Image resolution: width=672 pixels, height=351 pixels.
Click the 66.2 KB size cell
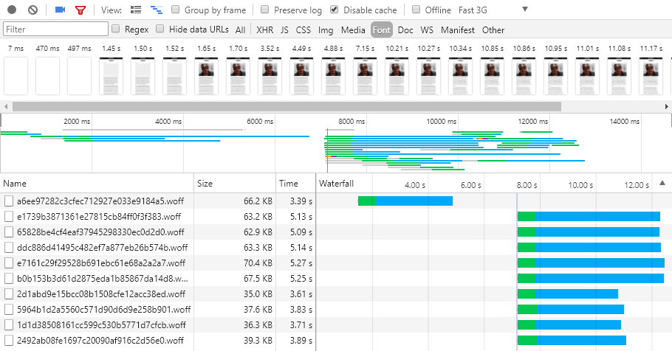point(258,201)
